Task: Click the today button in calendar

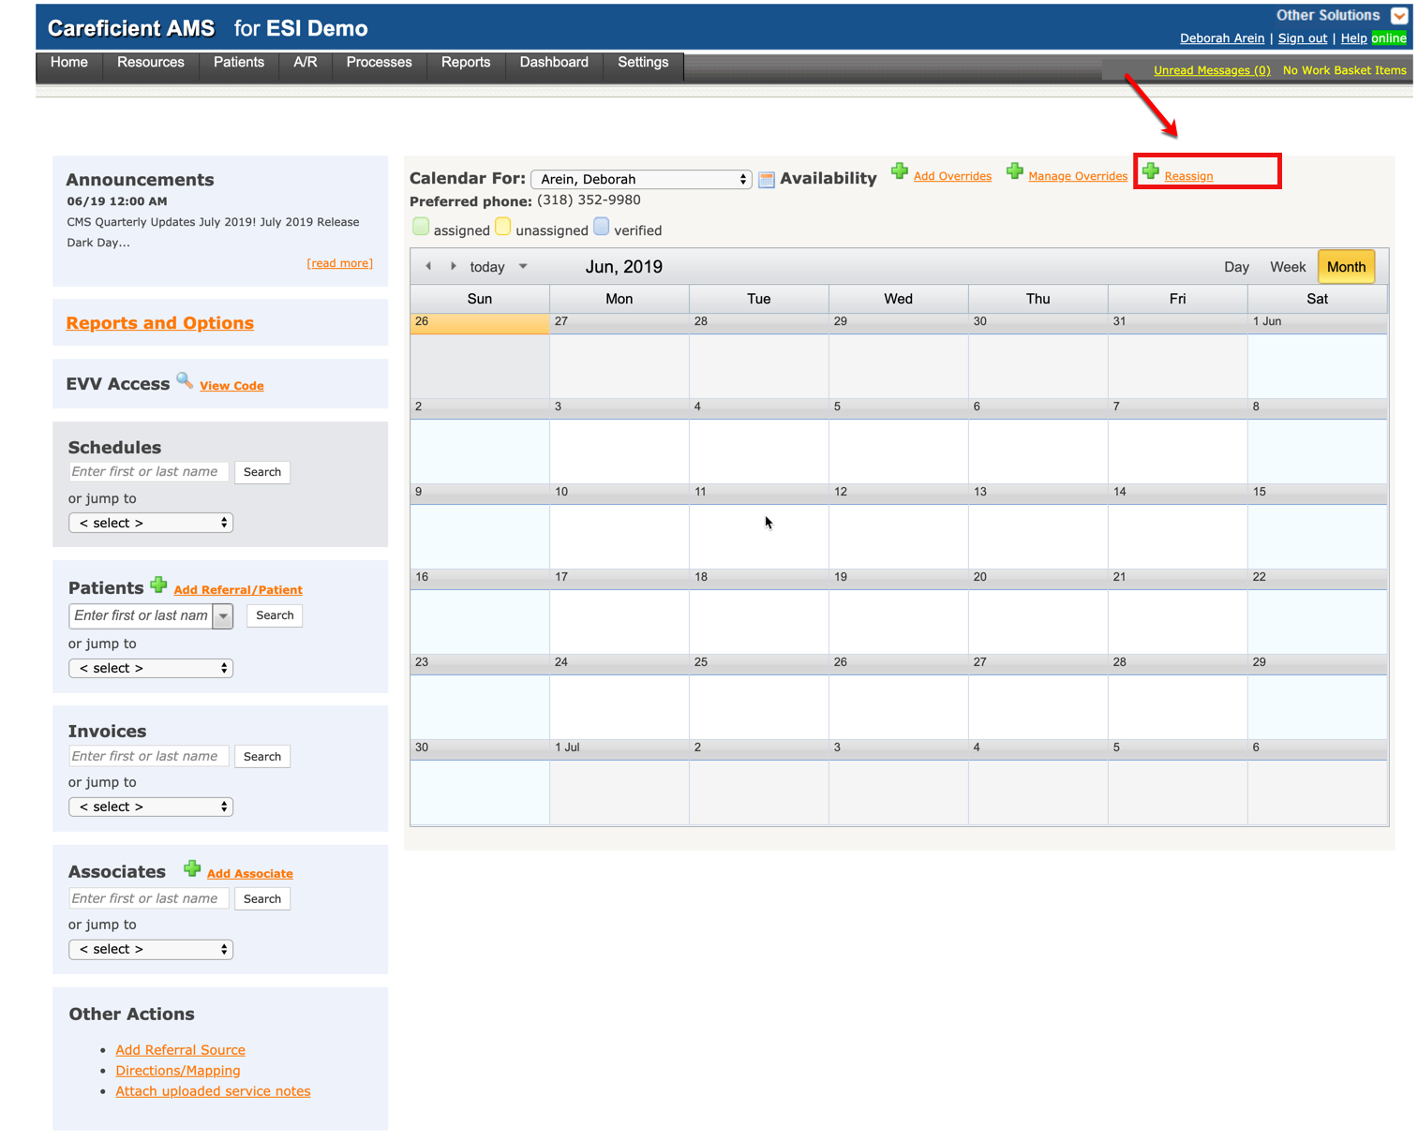Action: 487,267
